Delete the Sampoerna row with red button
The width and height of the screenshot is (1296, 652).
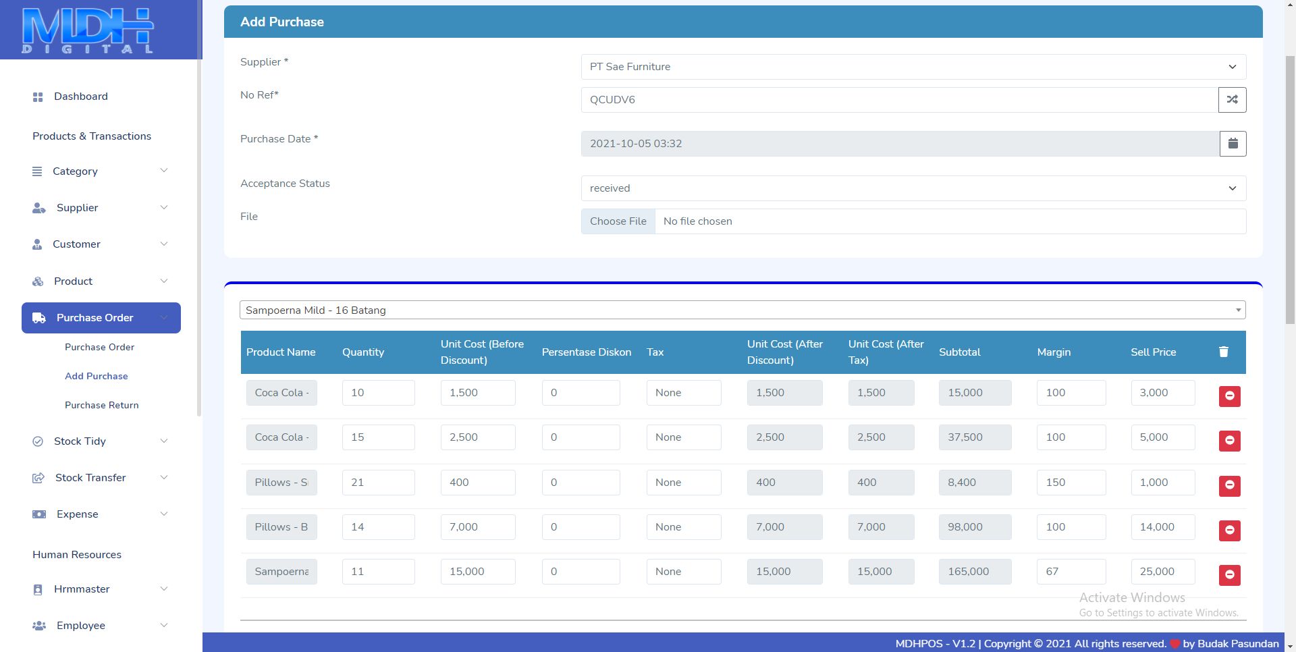click(1229, 575)
